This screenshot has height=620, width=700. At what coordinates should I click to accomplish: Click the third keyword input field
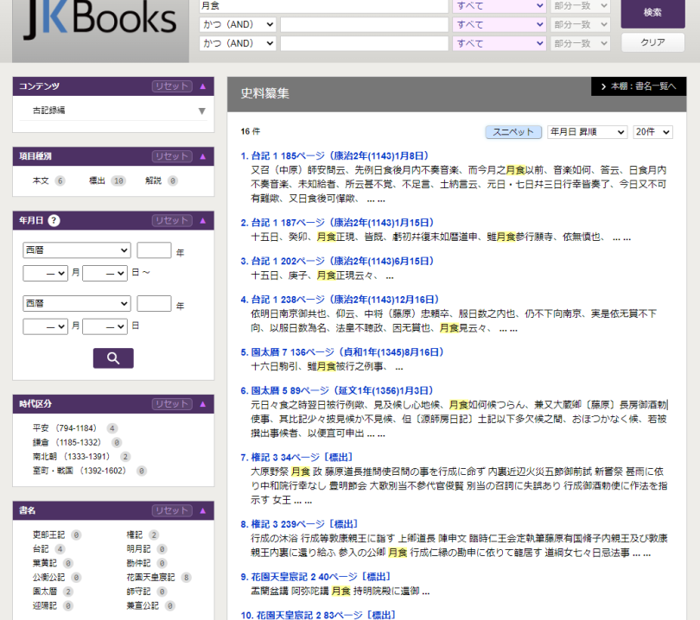[365, 43]
